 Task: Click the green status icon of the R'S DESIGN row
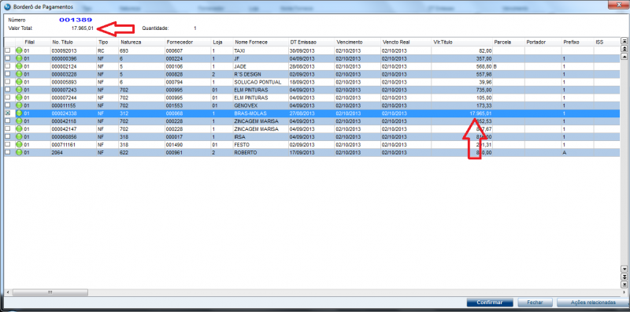tap(19, 74)
